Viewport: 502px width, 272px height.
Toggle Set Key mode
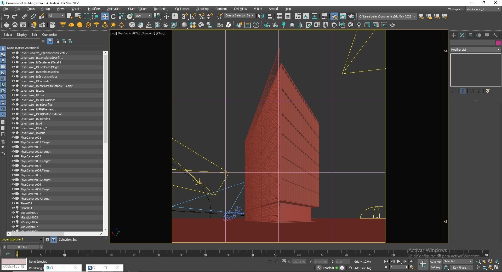pyautogui.click(x=436, y=267)
